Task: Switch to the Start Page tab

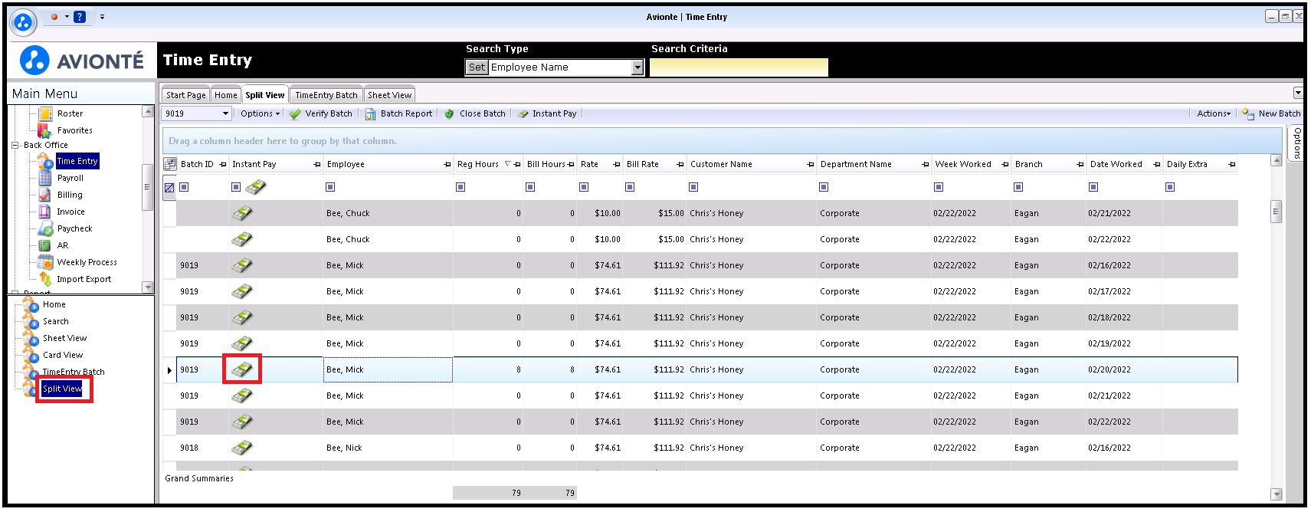Action: (185, 95)
